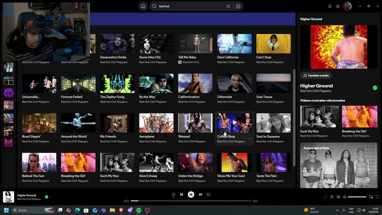Viewport: 382px width, 215px height.
Task: Open the weather widget showing 18°C Soleado
Action: click(311, 210)
